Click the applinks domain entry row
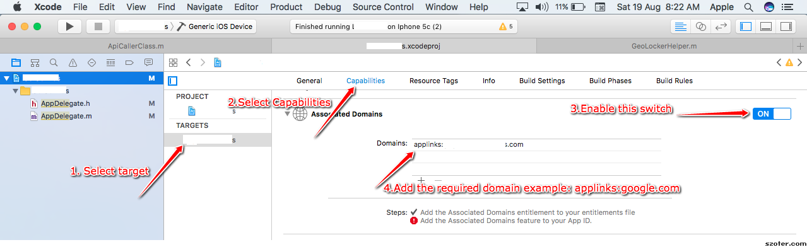807x247 pixels. (536, 144)
